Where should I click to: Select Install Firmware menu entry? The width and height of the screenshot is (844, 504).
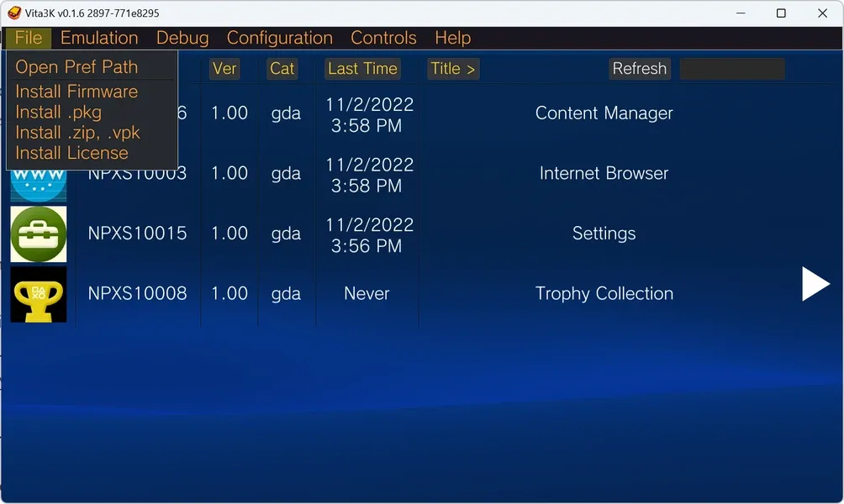[76, 92]
